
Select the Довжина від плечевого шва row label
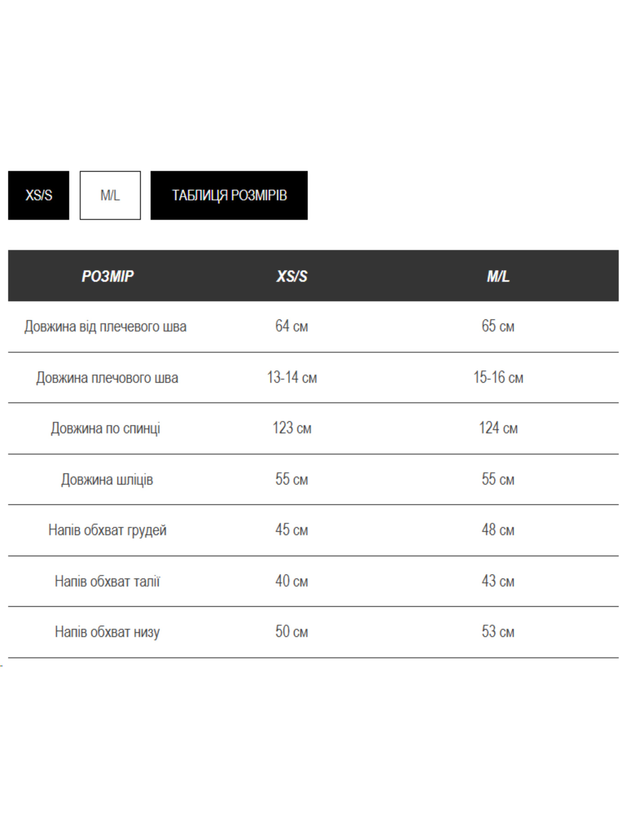(x=106, y=326)
